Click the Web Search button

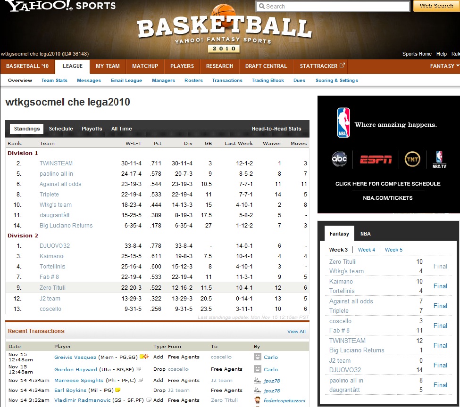pos(436,6)
